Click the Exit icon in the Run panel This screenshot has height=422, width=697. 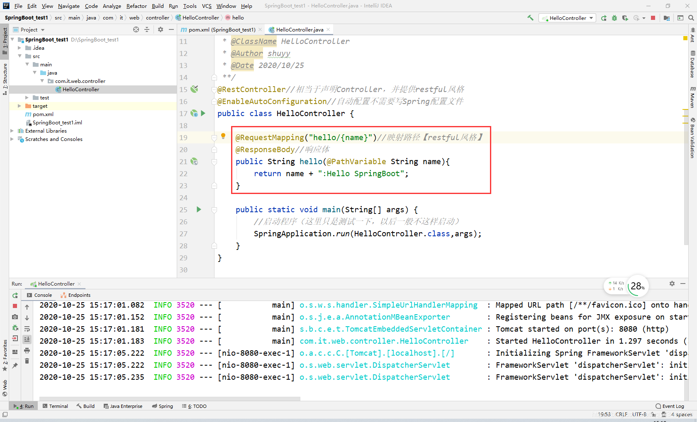[15, 338]
